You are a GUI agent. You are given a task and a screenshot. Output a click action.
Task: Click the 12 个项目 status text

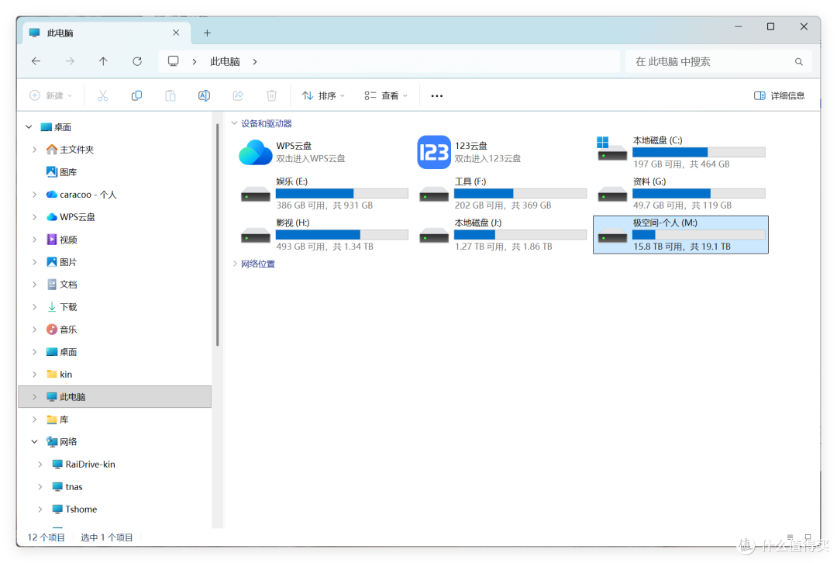click(46, 537)
